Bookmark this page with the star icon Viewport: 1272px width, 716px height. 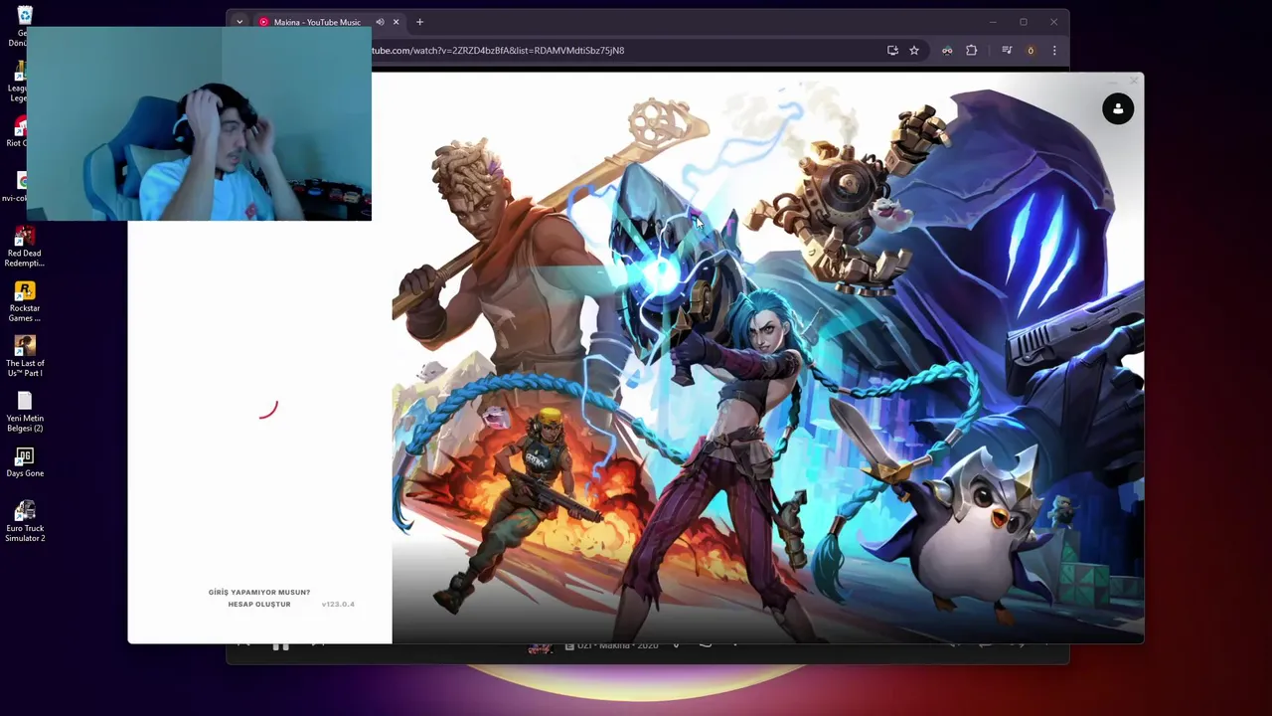pos(914,51)
